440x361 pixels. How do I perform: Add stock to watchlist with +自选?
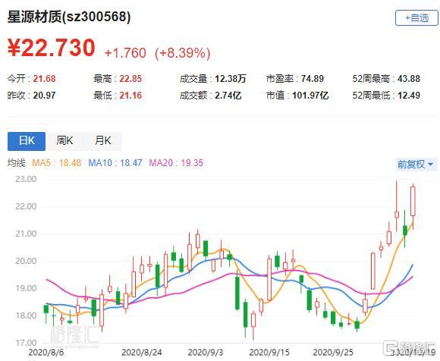pos(416,18)
